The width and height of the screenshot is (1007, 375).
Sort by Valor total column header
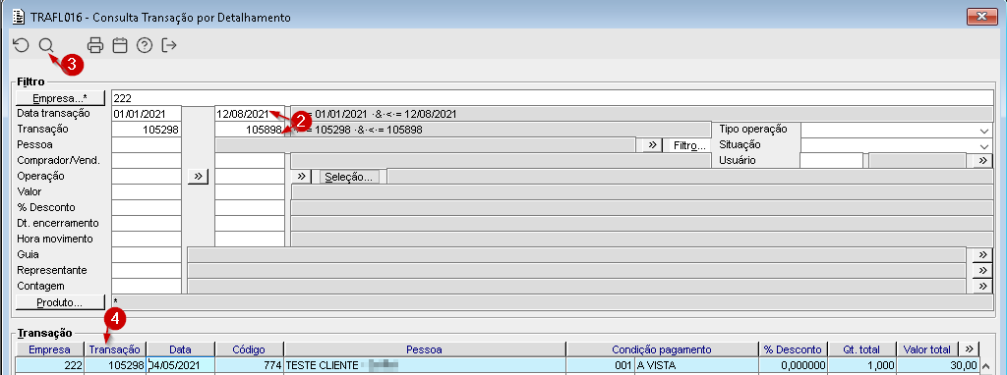(926, 349)
